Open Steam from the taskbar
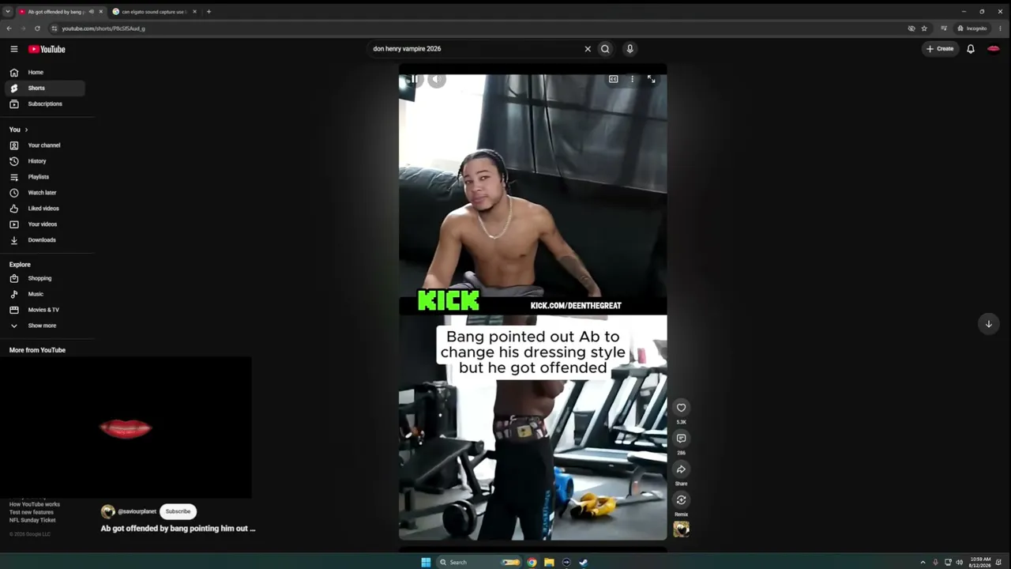This screenshot has width=1011, height=569. [584, 563]
